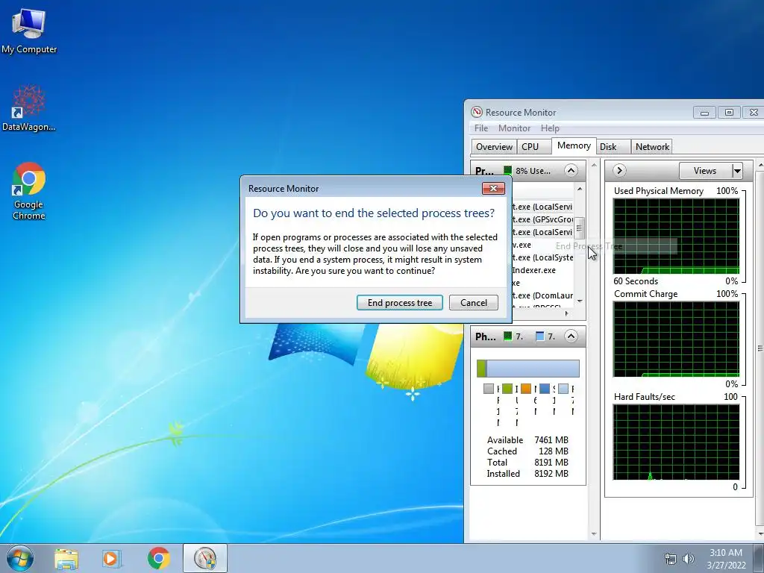
Task: Click the Cached 128 MB value
Action: coord(554,451)
